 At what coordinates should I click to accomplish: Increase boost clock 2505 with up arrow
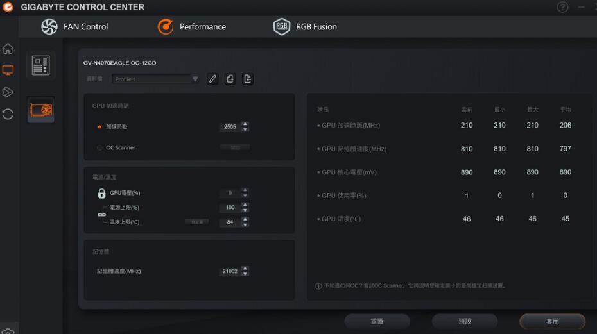coord(245,124)
